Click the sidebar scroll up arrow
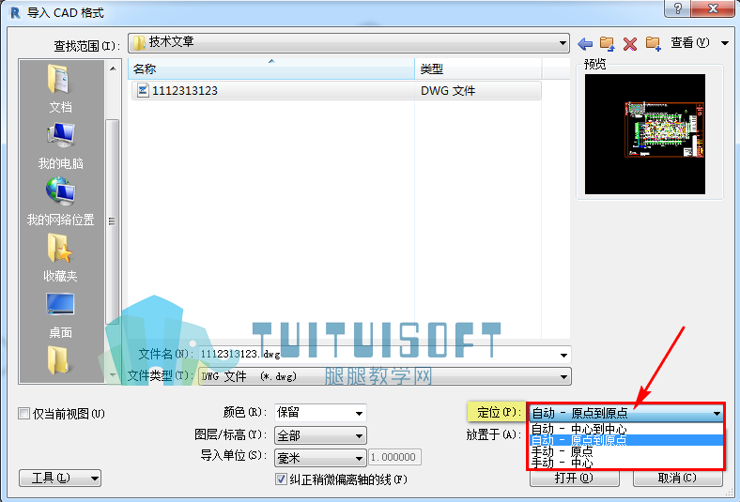 click(x=113, y=68)
